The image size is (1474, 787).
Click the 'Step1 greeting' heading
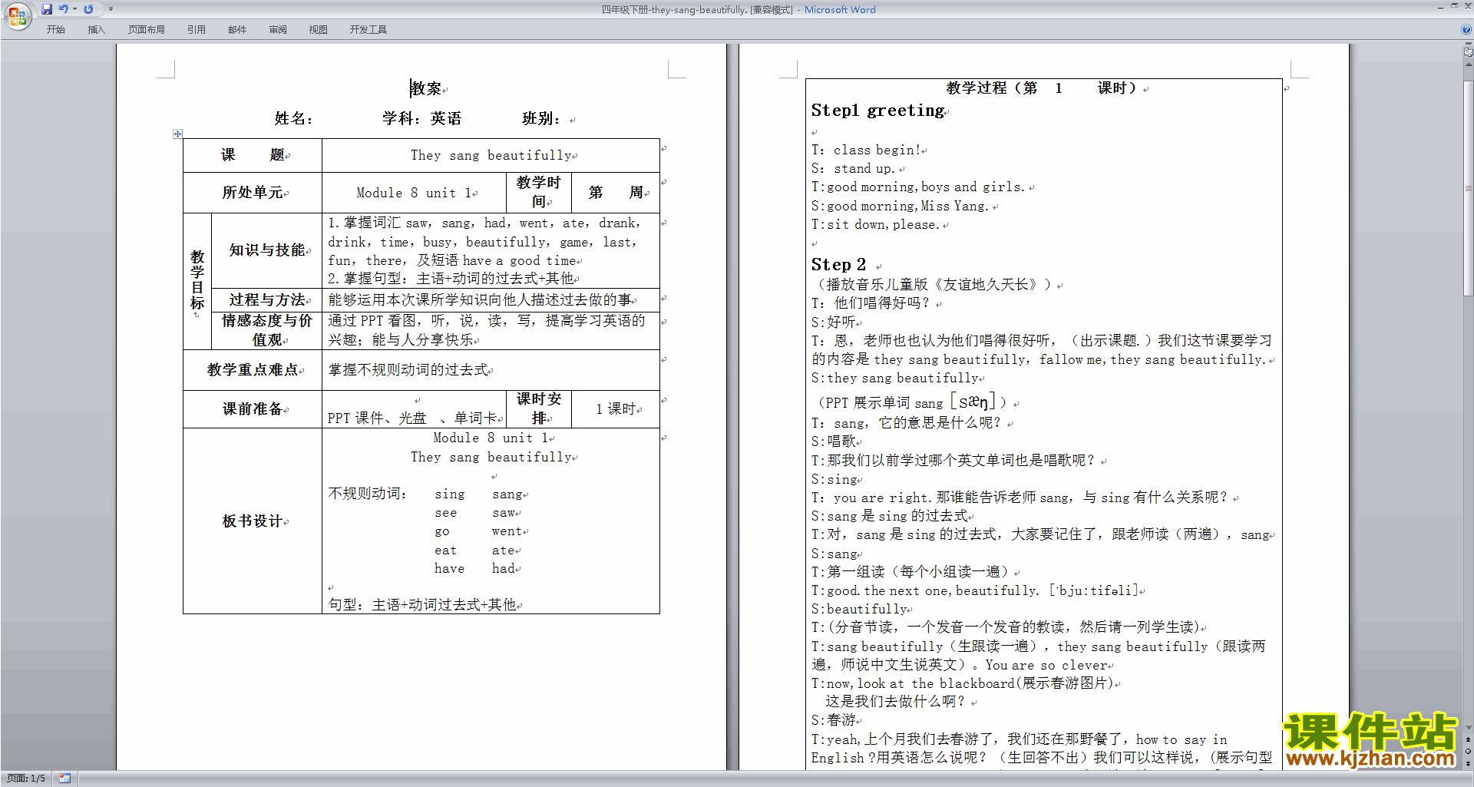[877, 111]
